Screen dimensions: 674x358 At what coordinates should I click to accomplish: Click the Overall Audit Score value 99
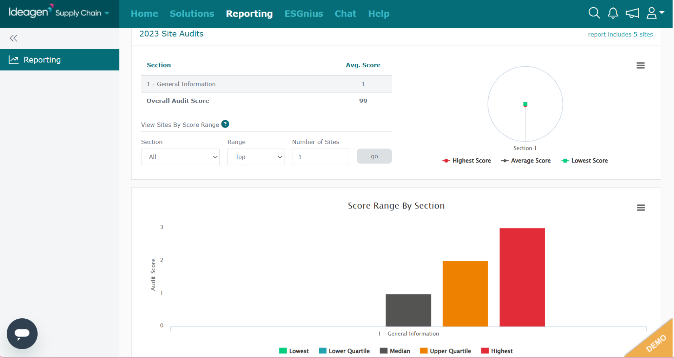[363, 101]
